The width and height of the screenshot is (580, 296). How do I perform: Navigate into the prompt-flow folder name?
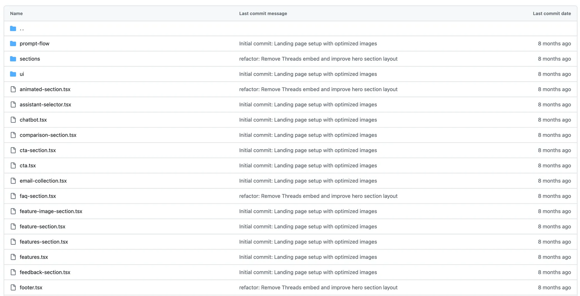(x=34, y=44)
